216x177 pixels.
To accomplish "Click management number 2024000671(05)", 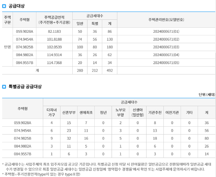I will (x=166, y=63).
